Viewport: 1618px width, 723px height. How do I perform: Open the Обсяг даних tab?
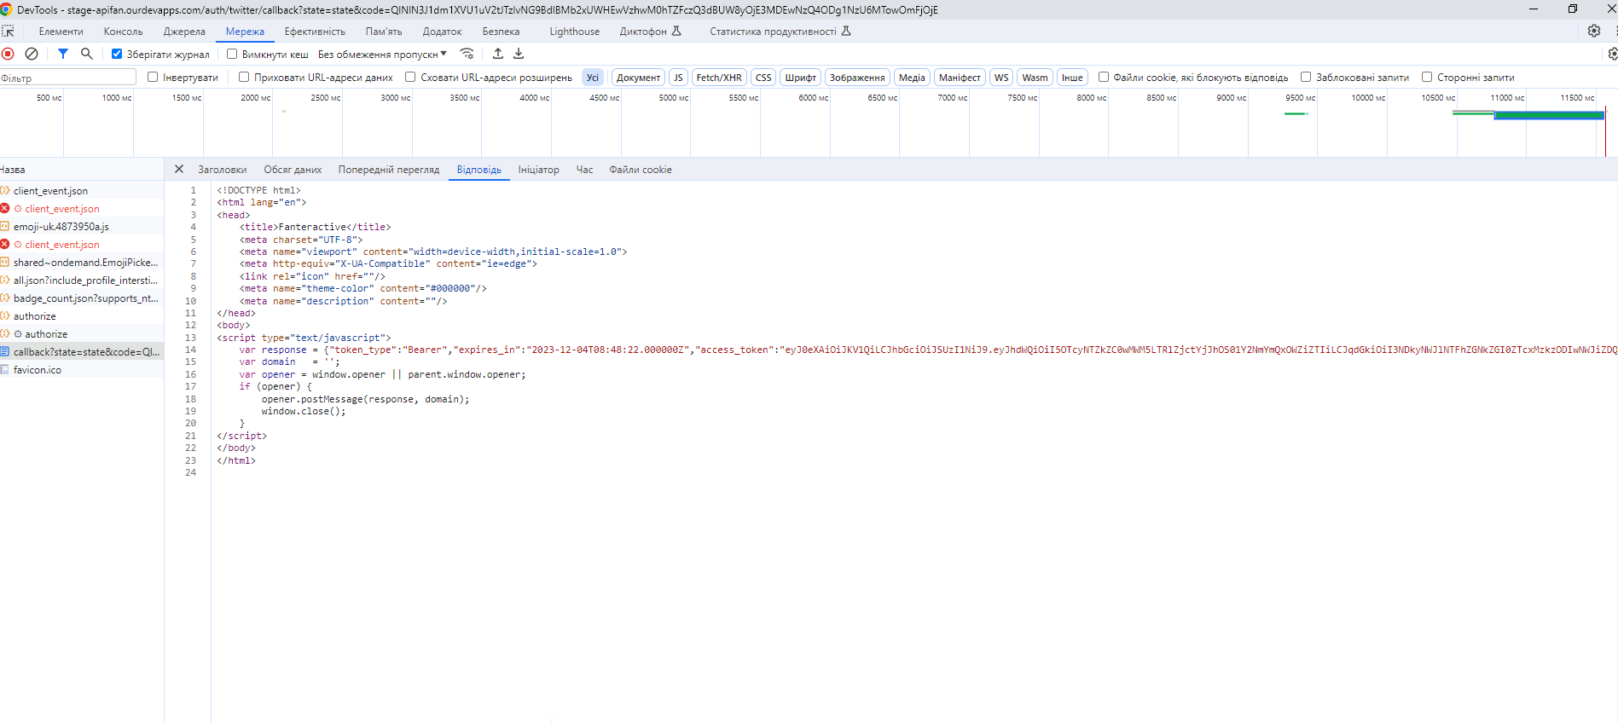point(293,170)
